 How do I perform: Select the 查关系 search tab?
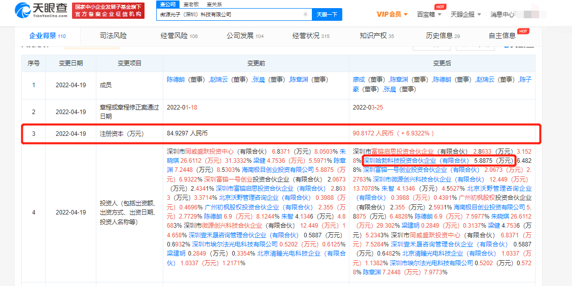tap(214, 5)
